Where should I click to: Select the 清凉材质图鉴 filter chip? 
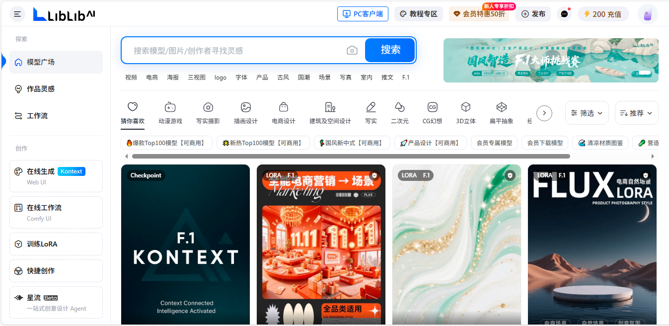tap(600, 143)
